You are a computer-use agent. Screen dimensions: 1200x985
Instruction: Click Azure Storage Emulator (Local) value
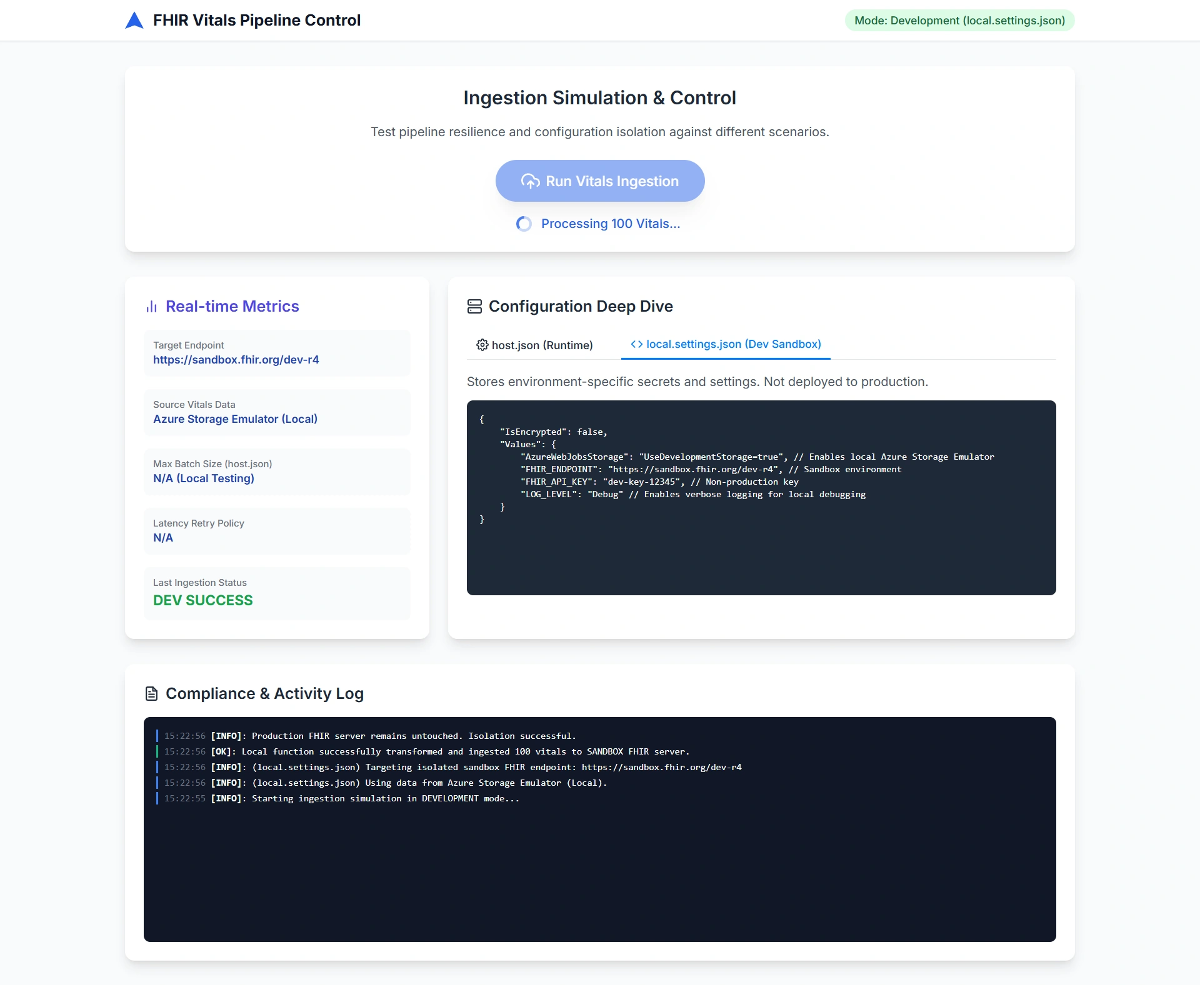[x=235, y=419]
